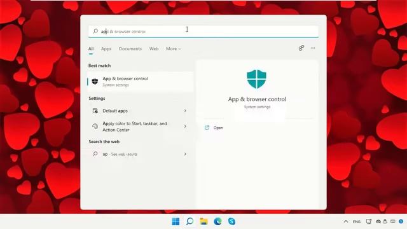Screen dimensions: 407x229
Task: Click the touch keyboard tray icon
Action: tap(393, 221)
